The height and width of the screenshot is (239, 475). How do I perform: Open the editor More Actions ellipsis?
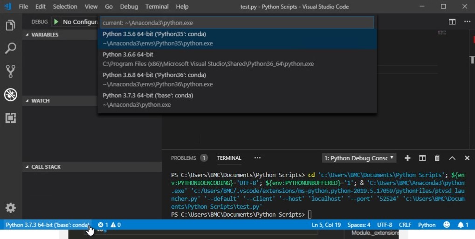(467, 22)
